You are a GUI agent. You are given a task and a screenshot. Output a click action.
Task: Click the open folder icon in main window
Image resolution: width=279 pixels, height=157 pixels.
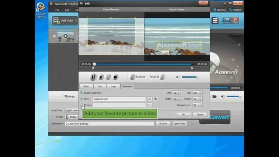[214, 96]
